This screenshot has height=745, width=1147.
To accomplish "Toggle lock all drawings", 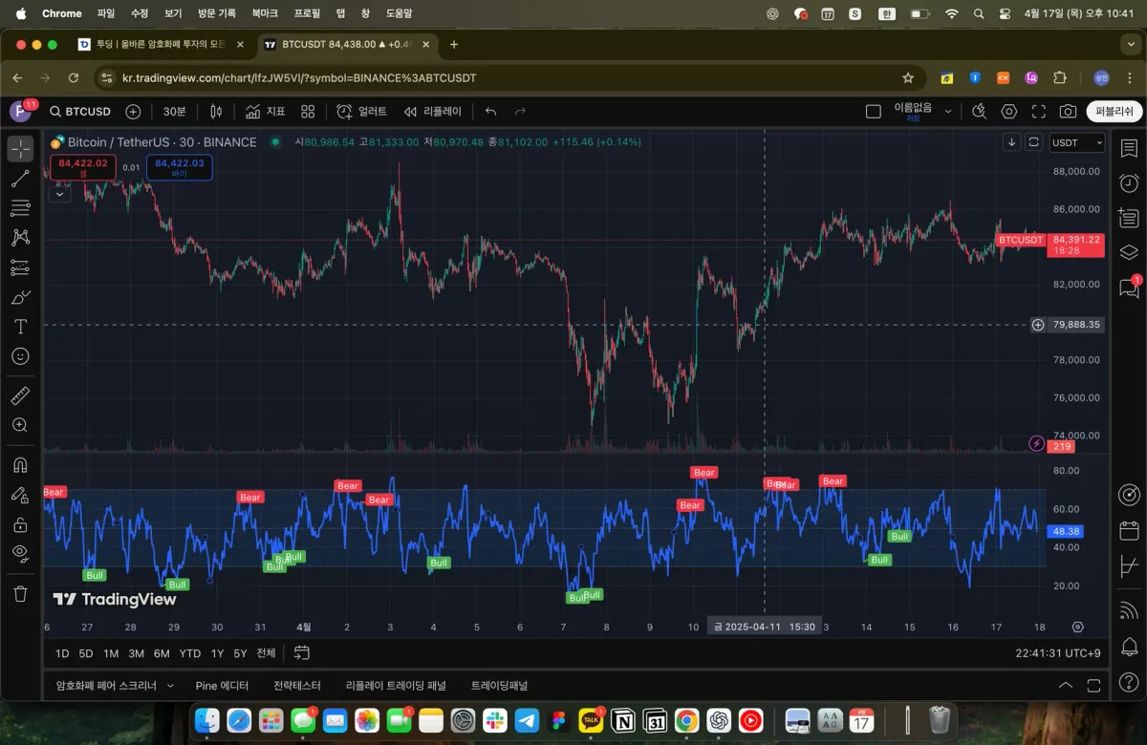I will (x=20, y=524).
